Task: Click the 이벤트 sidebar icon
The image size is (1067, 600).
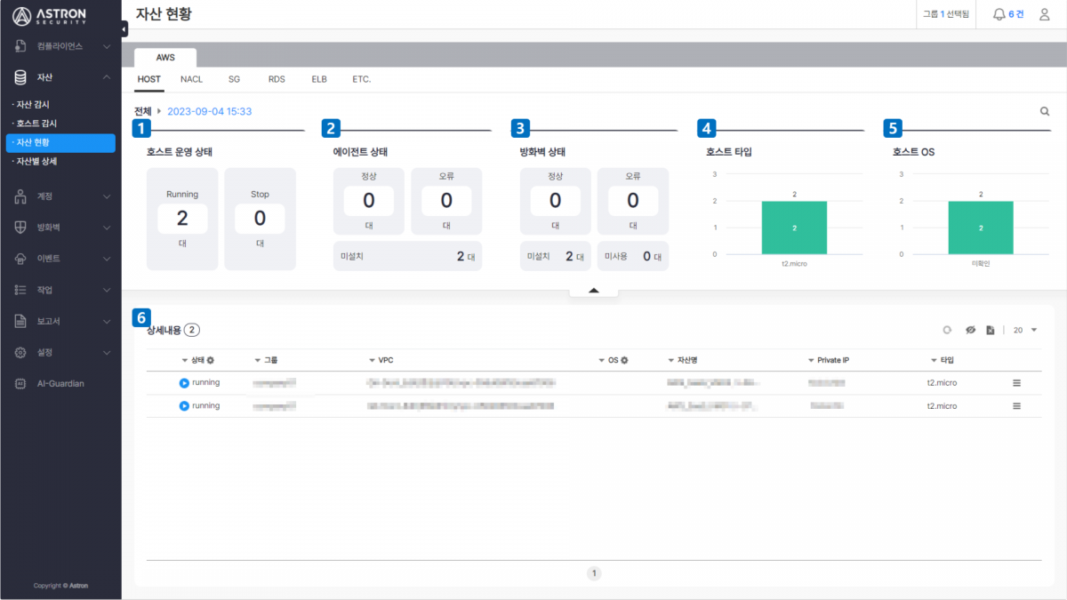Action: tap(20, 259)
